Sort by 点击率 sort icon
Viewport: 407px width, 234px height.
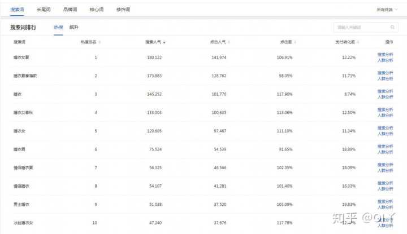(295, 42)
